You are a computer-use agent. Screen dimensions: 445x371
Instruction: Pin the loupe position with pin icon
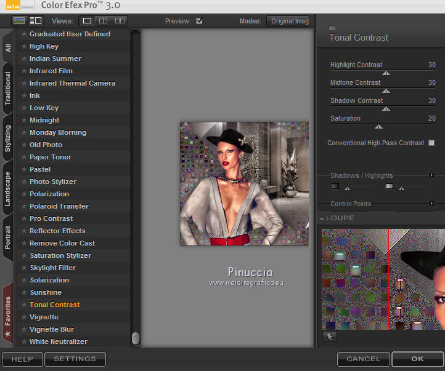click(329, 336)
